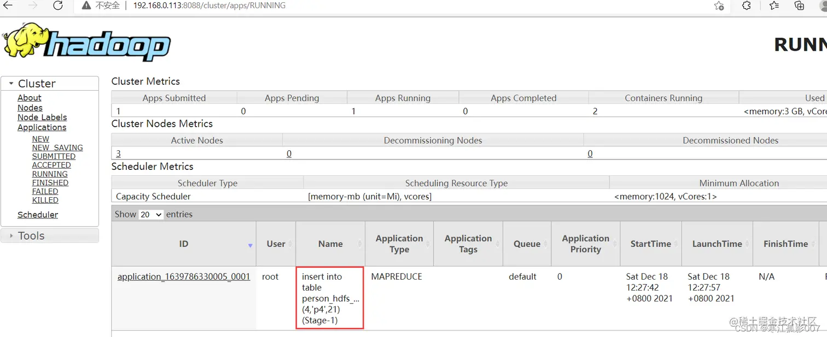Click the Hadoop elephant logo
Screen dimensions: 827x337
tap(86, 42)
